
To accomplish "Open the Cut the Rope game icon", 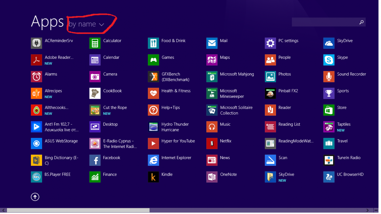I will (x=95, y=110).
